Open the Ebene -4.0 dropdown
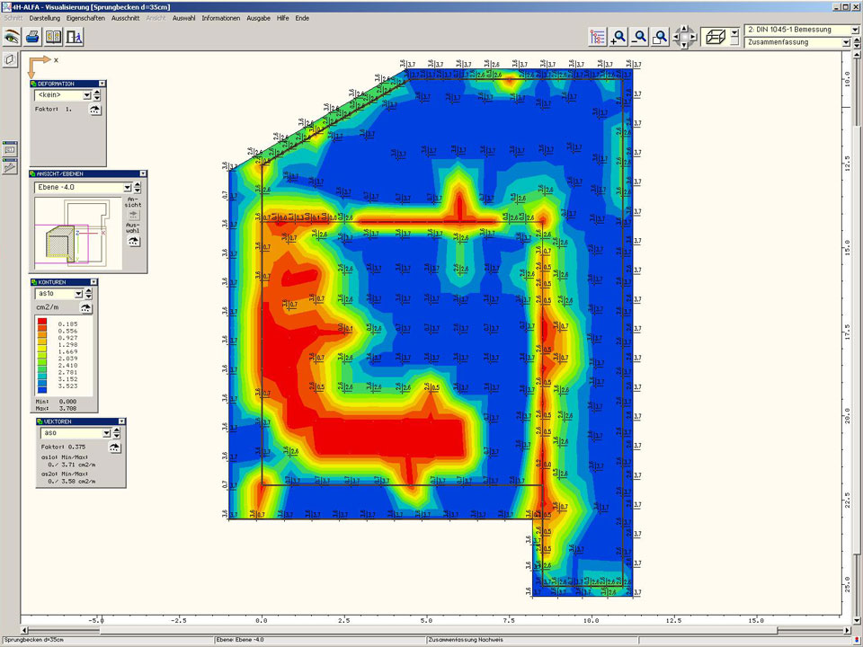Screen dimensions: 863x647 (x=127, y=188)
